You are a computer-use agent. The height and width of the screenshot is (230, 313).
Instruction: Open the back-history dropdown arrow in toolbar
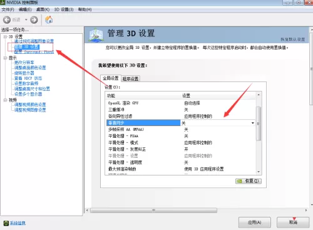click(26, 20)
